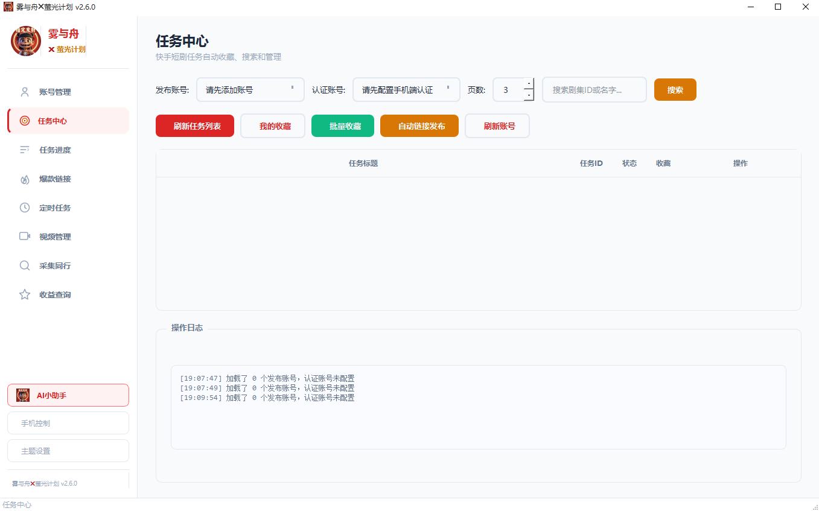The height and width of the screenshot is (511, 819).
Task: Click the 搜索剧集ID search input field
Action: pos(593,89)
